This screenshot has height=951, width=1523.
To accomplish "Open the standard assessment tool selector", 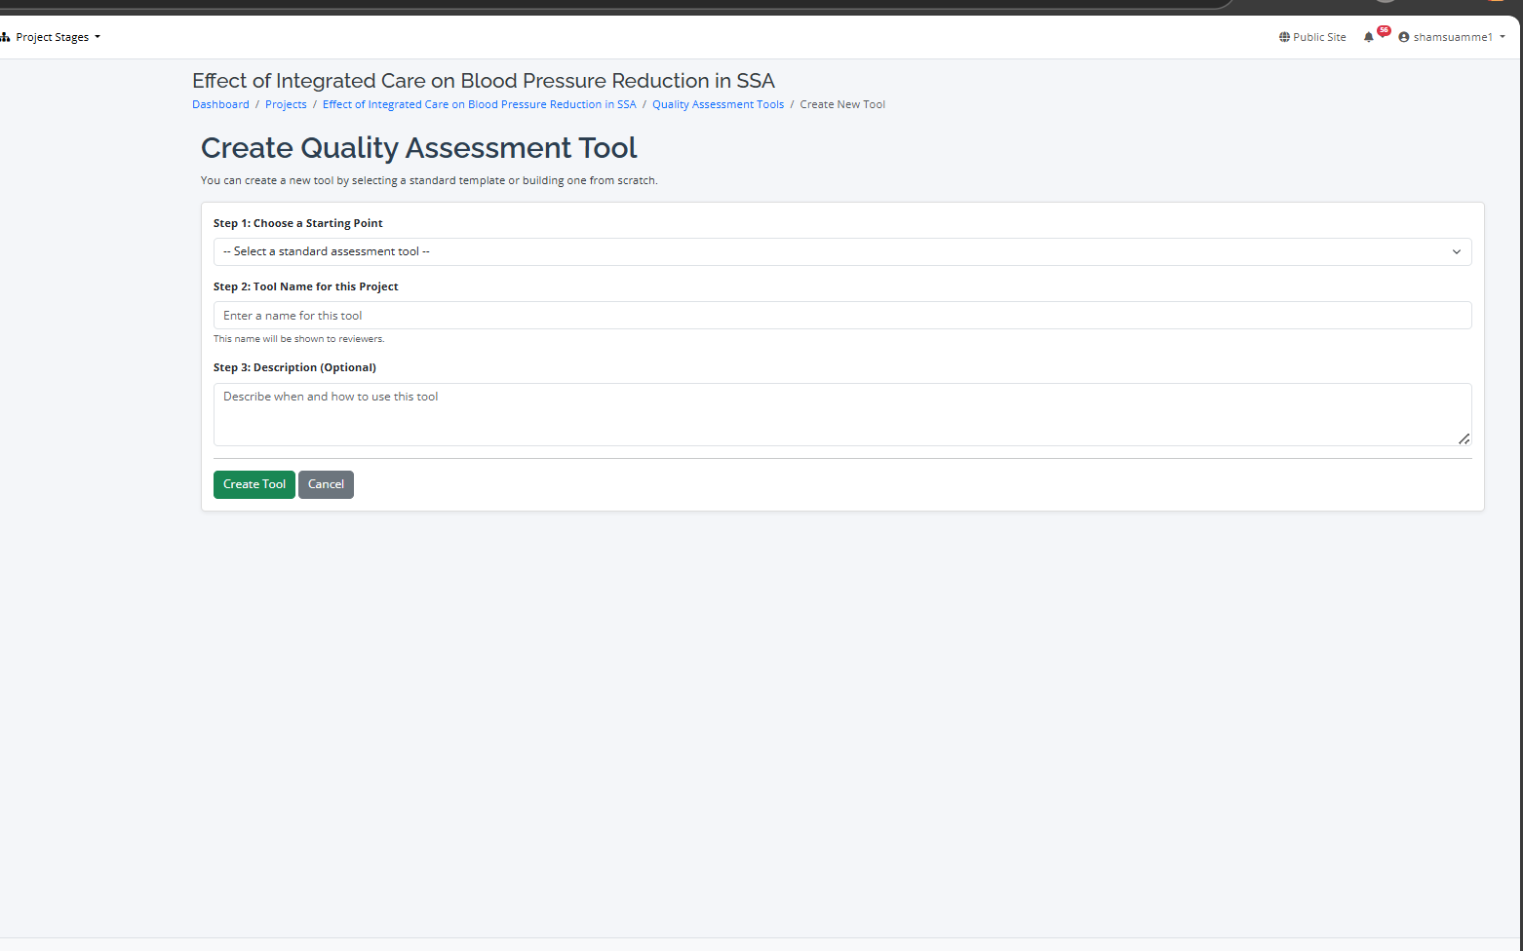I will click(x=841, y=251).
